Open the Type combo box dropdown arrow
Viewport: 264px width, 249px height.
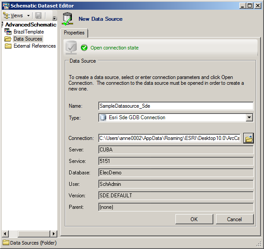(x=249, y=117)
